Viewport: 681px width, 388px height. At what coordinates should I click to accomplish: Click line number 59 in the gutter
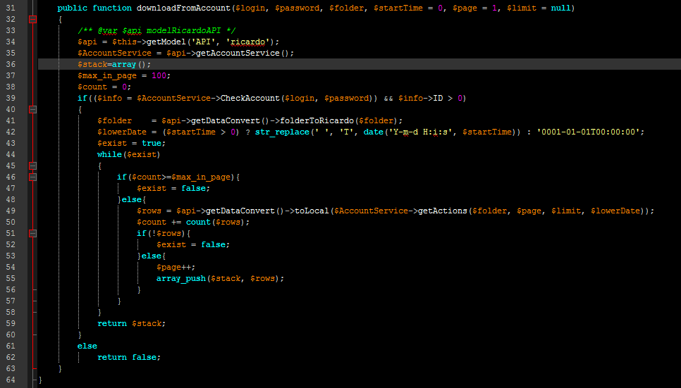11,324
